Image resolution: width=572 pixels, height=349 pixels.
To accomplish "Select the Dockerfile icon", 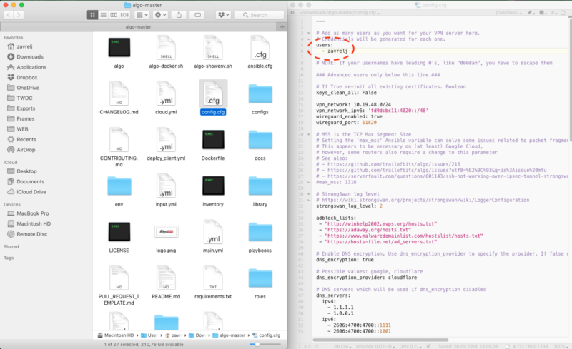I will (x=213, y=140).
